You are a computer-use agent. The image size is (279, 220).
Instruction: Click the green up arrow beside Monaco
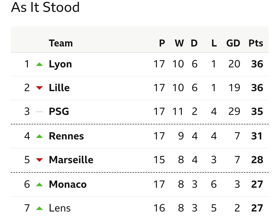pyautogui.click(x=39, y=185)
